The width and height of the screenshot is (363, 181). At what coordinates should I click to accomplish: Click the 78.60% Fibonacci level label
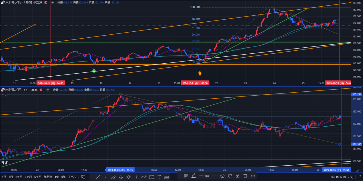point(196,19)
